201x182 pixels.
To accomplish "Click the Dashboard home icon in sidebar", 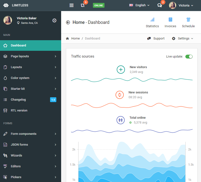I will click(x=5, y=46).
